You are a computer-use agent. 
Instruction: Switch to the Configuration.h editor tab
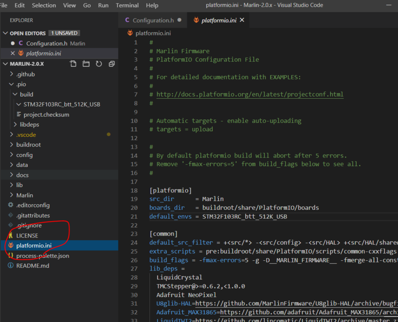click(152, 20)
